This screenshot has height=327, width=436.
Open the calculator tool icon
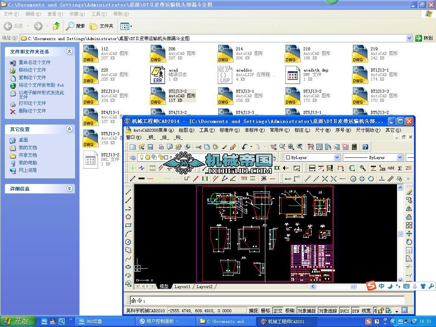tap(354, 147)
